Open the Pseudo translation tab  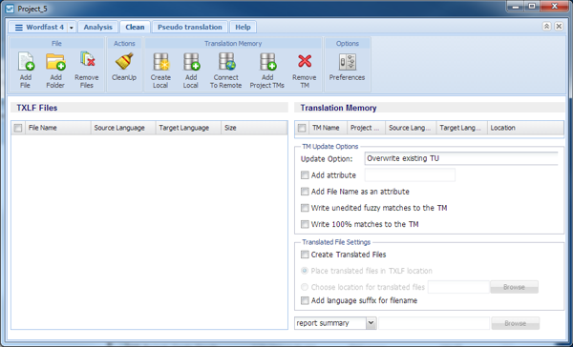tap(190, 27)
